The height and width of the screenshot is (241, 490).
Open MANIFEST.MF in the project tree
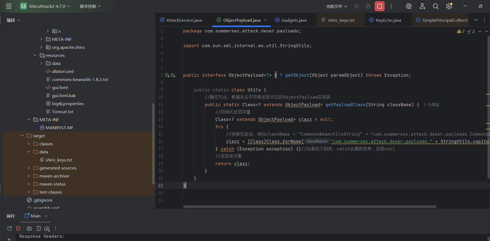(x=59, y=128)
